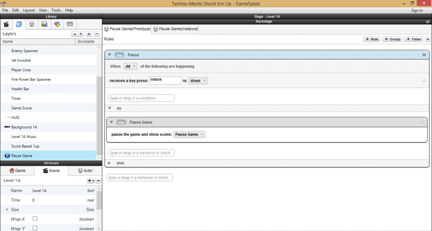The width and height of the screenshot is (432, 231).
Task: Open the Tools menu
Action: 56,10
